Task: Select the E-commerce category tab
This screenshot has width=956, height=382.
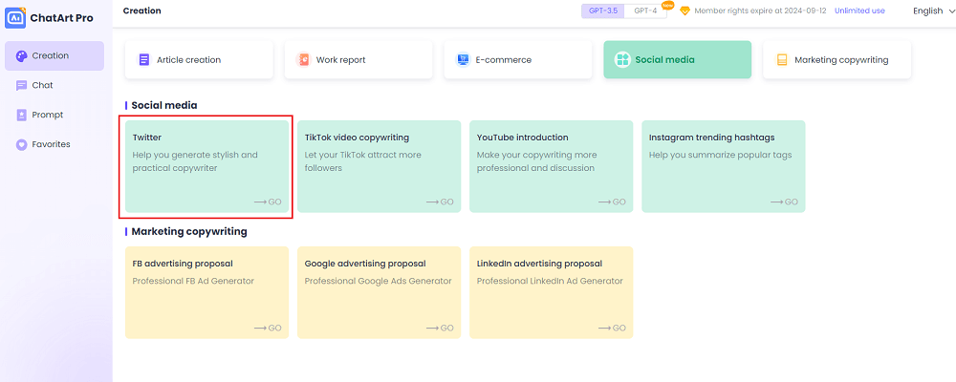Action: pos(517,60)
